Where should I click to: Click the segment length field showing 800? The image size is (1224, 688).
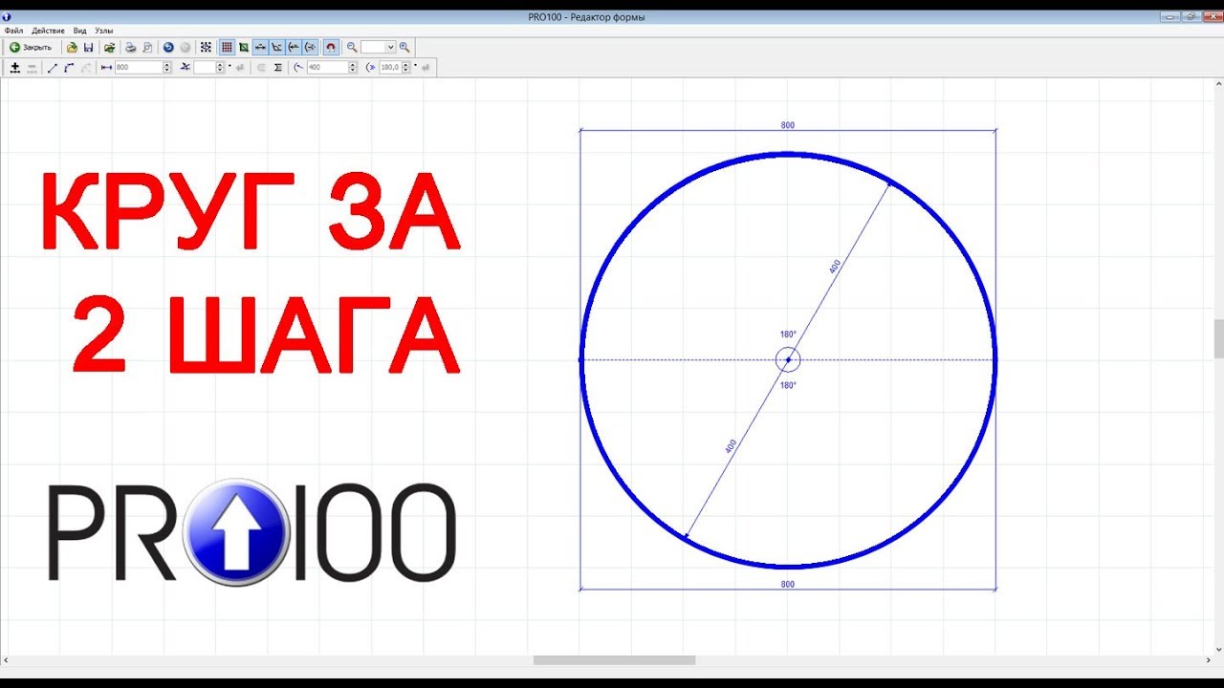pyautogui.click(x=139, y=68)
